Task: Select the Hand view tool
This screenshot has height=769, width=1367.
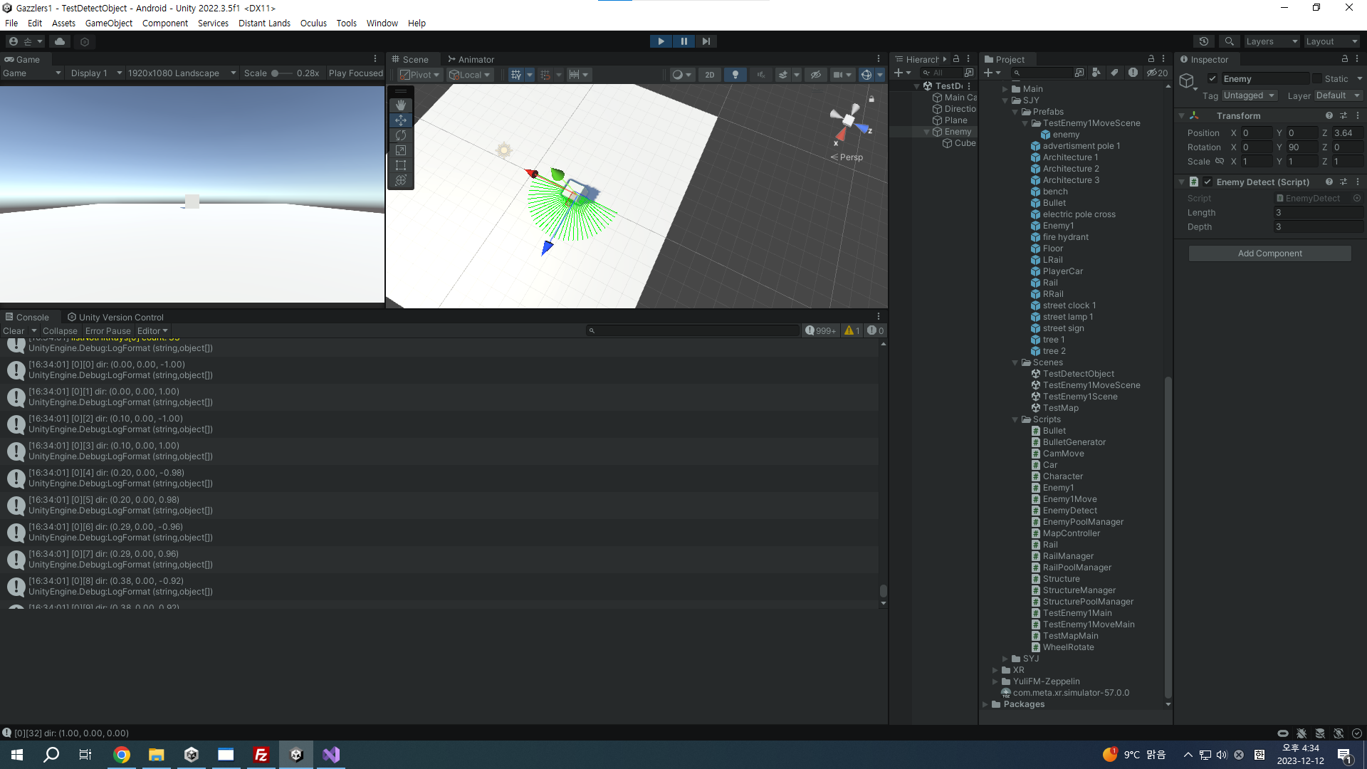Action: [401, 105]
